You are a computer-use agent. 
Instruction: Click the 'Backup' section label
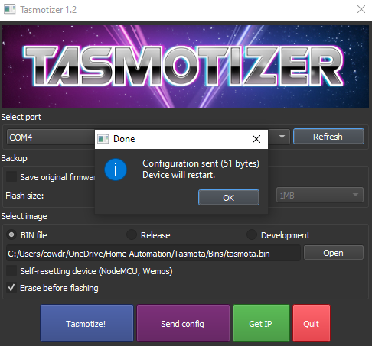tap(14, 158)
